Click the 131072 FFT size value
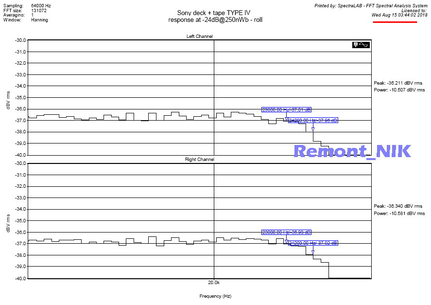The height and width of the screenshot is (305, 431). click(x=39, y=10)
